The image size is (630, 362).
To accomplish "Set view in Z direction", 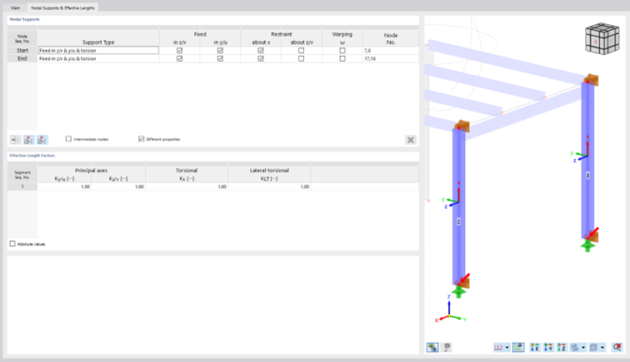I will tap(562, 347).
